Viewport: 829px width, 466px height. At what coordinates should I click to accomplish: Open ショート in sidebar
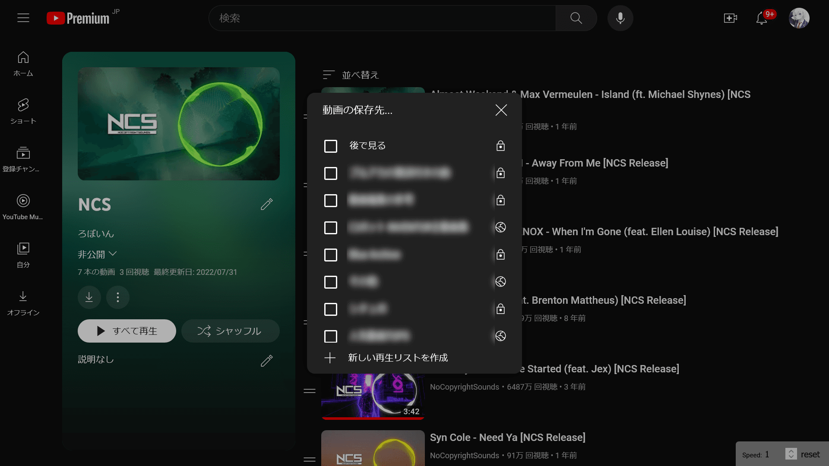23,112
